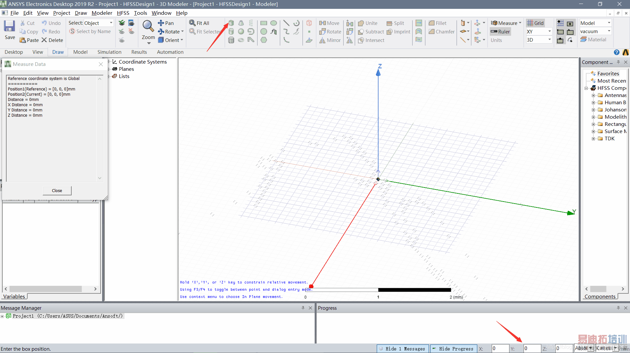Viewport: 630px width, 353px height.
Task: Close the Measure Data dialog via Close button
Action: tap(57, 190)
